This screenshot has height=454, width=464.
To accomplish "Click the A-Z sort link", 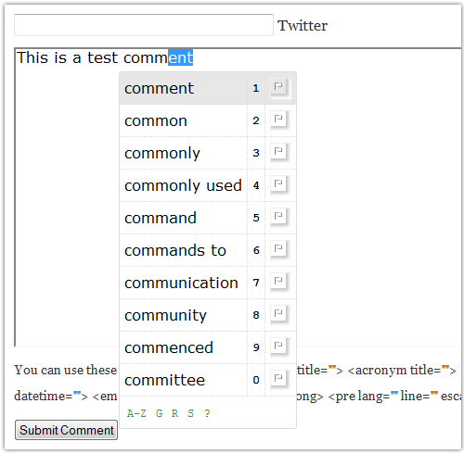I will (136, 413).
